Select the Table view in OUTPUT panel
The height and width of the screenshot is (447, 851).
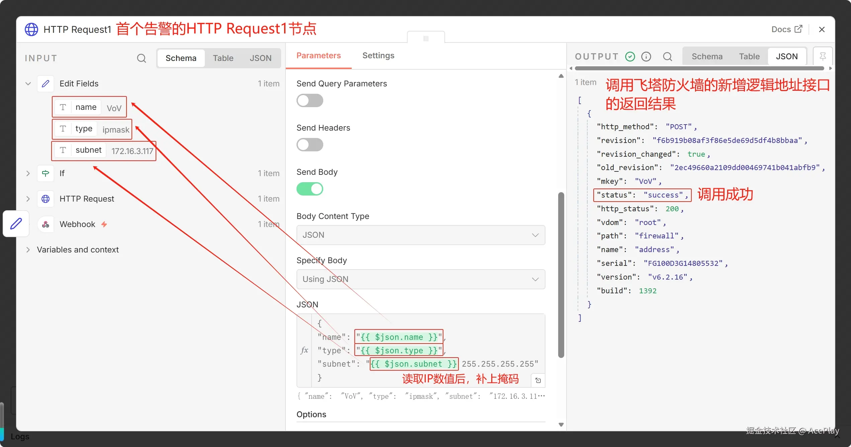749,57
